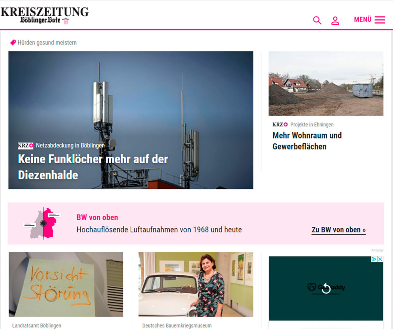Click the BW von oben heading
This screenshot has height=329, width=393.
tap(97, 217)
